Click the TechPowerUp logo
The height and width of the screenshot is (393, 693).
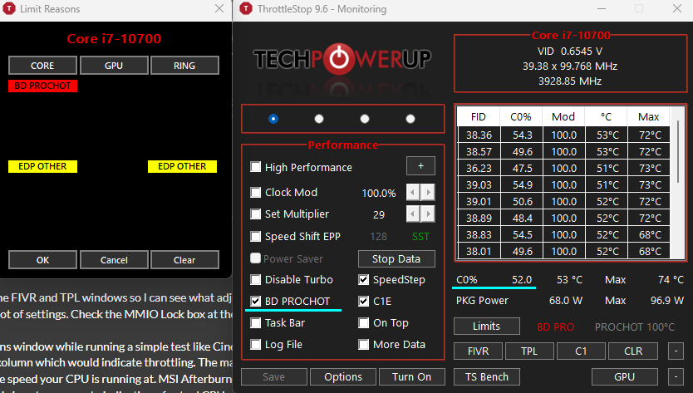pyautogui.click(x=342, y=59)
